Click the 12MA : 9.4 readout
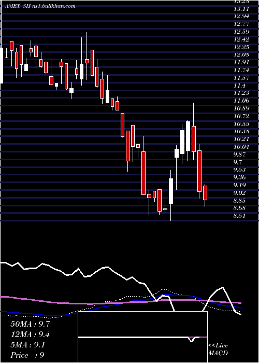The height and width of the screenshot is (363, 259). pyautogui.click(x=30, y=334)
